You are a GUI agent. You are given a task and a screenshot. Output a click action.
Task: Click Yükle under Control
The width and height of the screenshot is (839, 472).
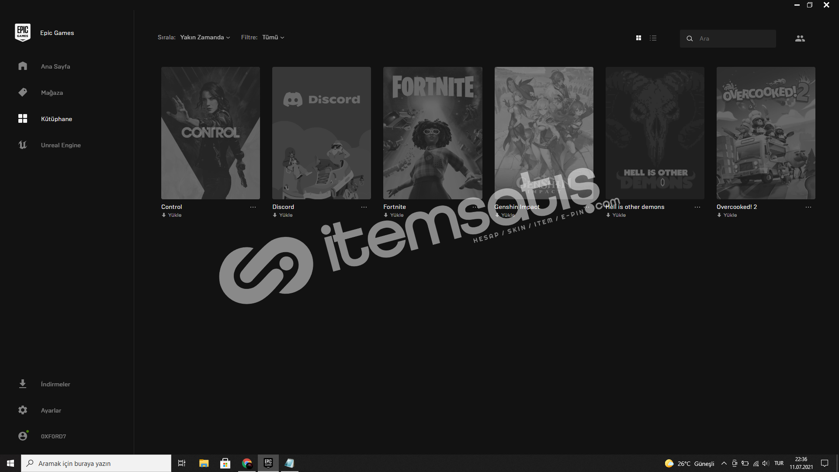(x=172, y=215)
